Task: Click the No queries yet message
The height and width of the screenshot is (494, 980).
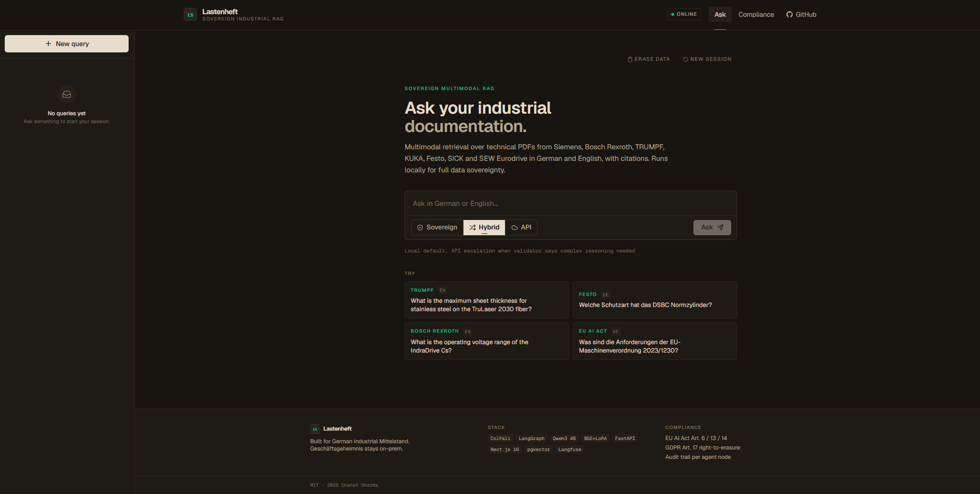Action: coord(67,113)
